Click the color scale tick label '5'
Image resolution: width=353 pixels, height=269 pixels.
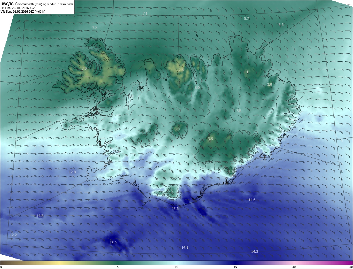pos(118,267)
